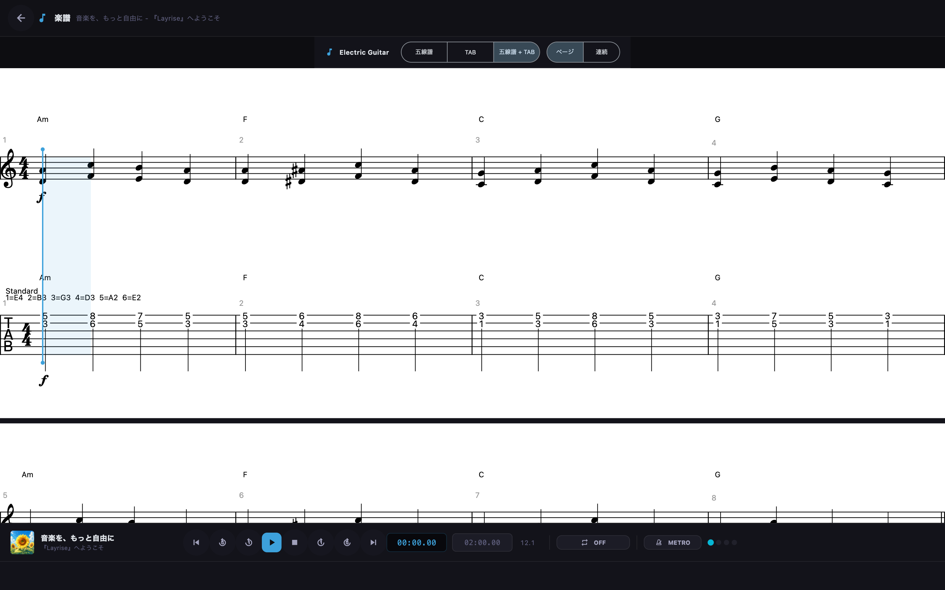The width and height of the screenshot is (945, 590).
Task: Stop playback with the square button
Action: click(x=295, y=542)
